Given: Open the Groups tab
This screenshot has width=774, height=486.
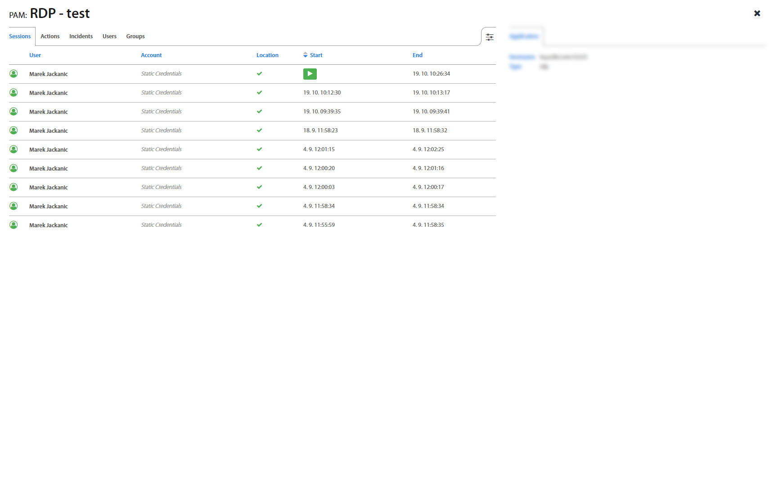Looking at the screenshot, I should click(x=135, y=36).
